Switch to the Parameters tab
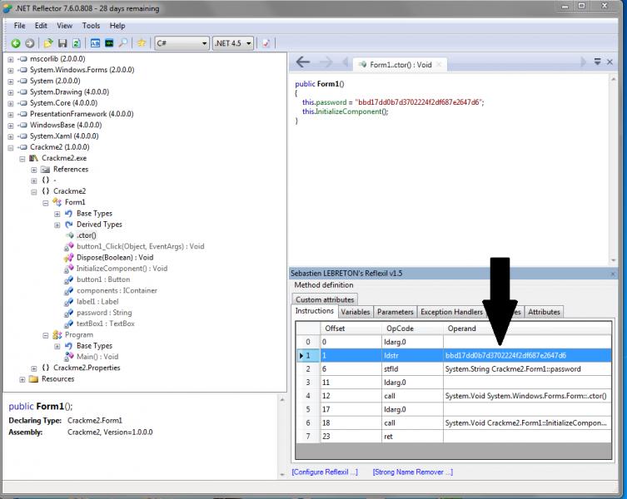627x499 pixels. coord(395,312)
